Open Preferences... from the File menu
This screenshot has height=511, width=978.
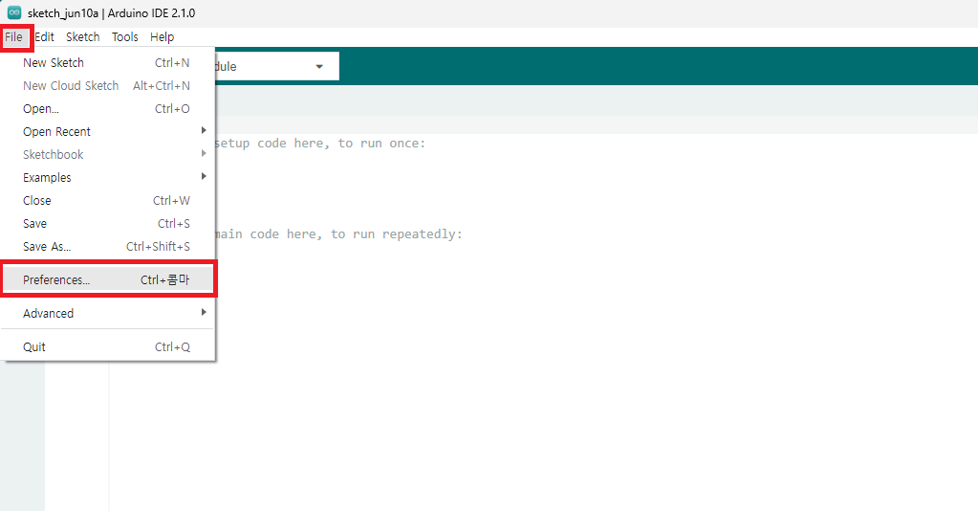coord(107,279)
